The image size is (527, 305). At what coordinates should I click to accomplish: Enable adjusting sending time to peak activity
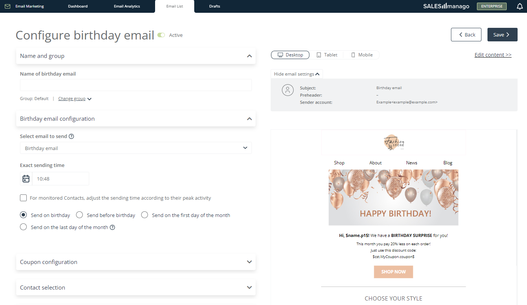23,198
